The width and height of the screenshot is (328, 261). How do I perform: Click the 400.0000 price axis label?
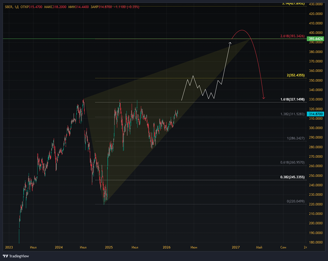pyautogui.click(x=316, y=33)
